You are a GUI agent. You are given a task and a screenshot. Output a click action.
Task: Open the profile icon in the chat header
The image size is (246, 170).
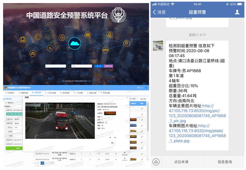click(237, 12)
